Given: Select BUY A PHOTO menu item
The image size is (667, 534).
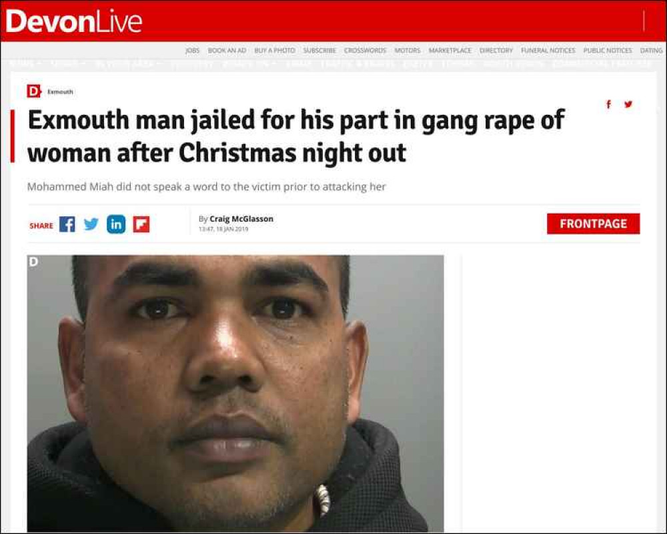Looking at the screenshot, I should (274, 50).
